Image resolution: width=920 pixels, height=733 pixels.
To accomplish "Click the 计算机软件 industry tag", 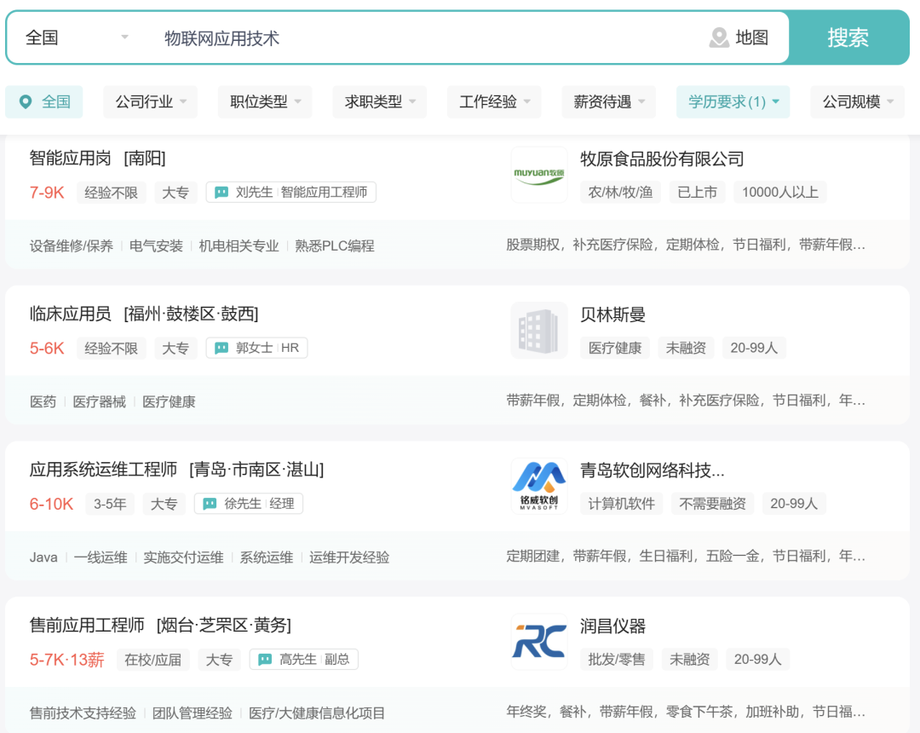I will (621, 503).
